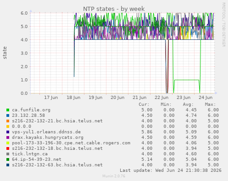228x181 pixels.
Task: Click the 23.132.28.58 Avg value 4.74
Action: pos(191,115)
